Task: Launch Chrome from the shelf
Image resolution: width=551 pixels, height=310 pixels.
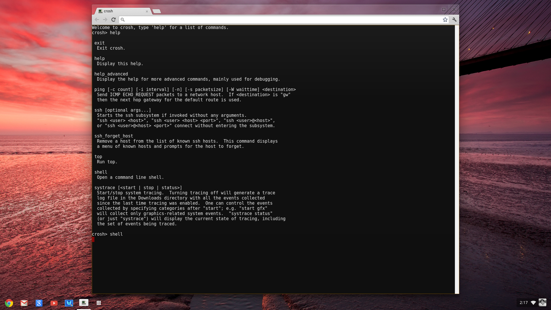Action: (x=9, y=303)
